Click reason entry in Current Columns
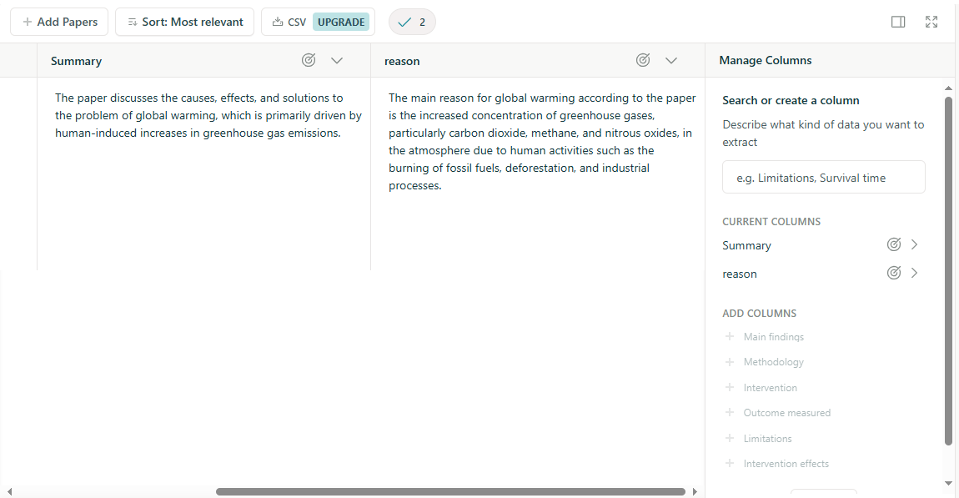The width and height of the screenshot is (959, 498). point(740,274)
